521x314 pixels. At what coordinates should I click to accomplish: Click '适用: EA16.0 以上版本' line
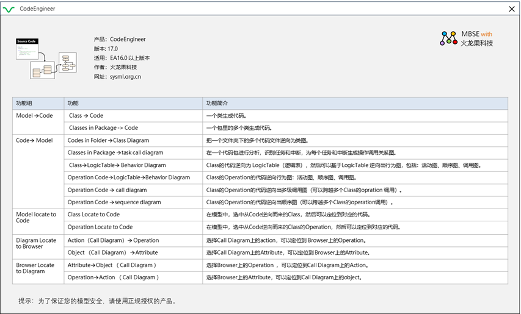tap(122, 58)
